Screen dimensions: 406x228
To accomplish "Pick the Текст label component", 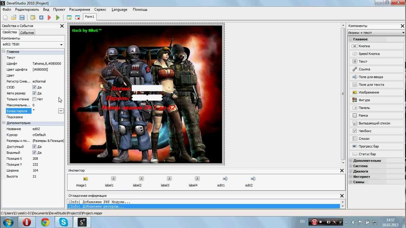I will (x=377, y=61).
